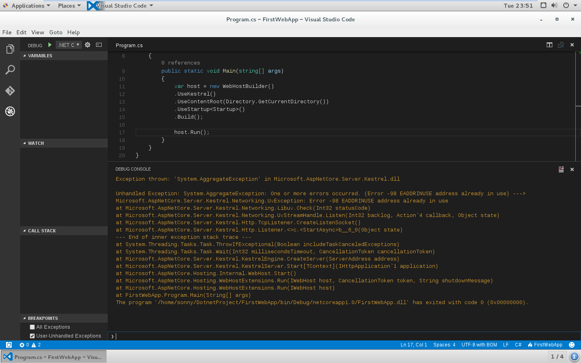Click the 'has exited with code 0' line
This screenshot has width=581, height=363.
[322, 302]
